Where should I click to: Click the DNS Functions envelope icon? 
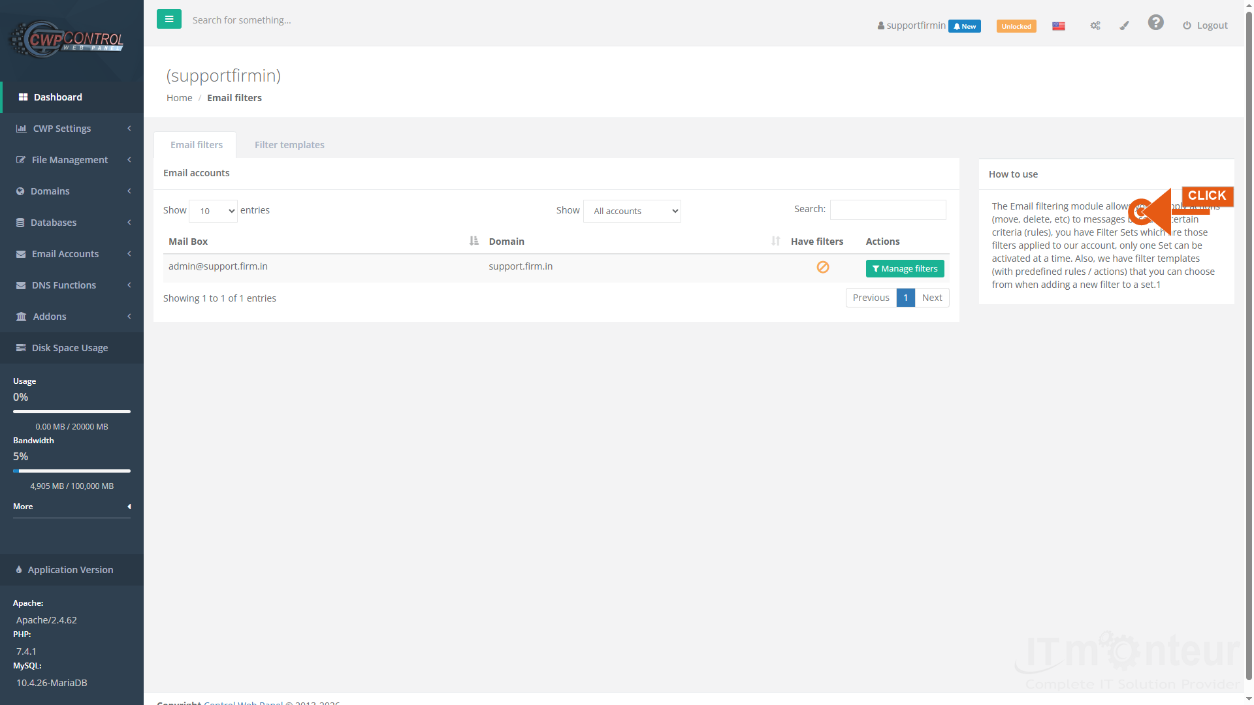tap(21, 285)
